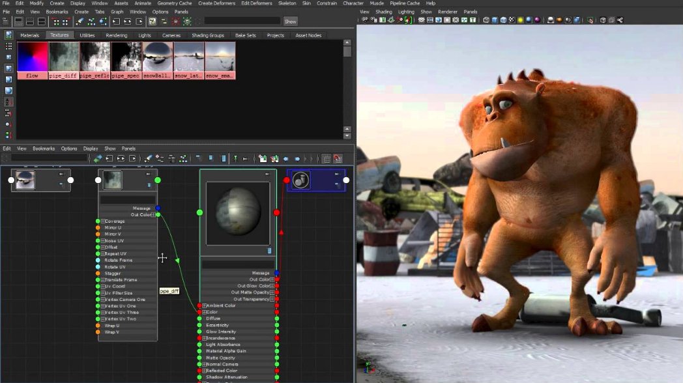Select the pipe_diff texture swatch
Viewport: 683px width, 383px height.
64,61
